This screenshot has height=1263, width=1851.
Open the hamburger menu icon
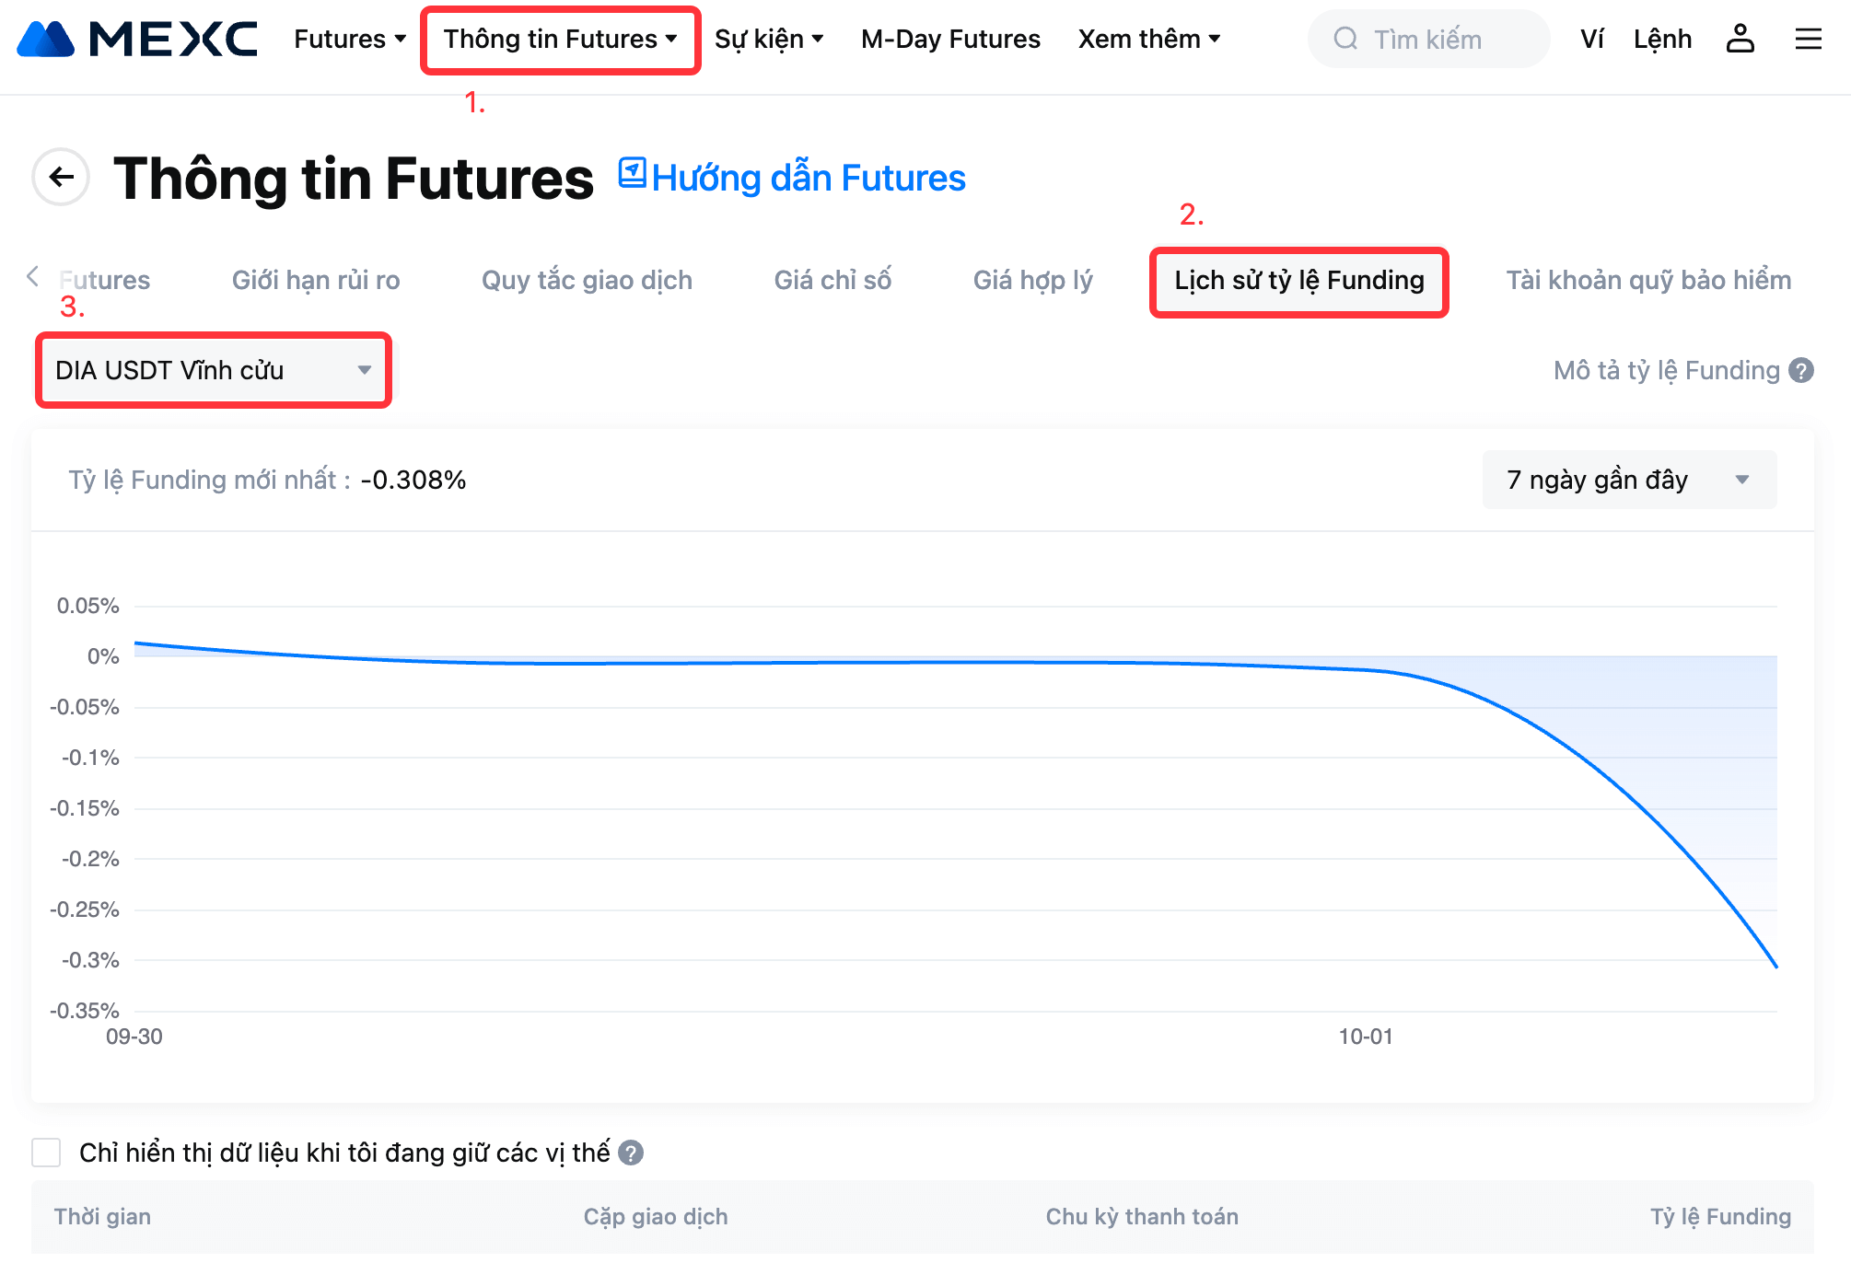[x=1808, y=39]
